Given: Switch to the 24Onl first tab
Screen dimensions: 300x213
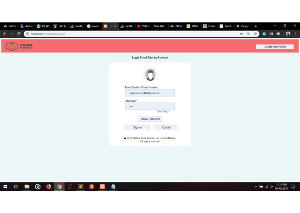Looking at the screenshot, I should point(10,26).
